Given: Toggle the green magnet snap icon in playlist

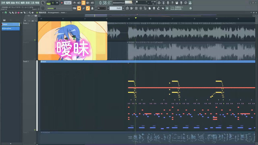Looking at the screenshot, I should tap(6, 13).
